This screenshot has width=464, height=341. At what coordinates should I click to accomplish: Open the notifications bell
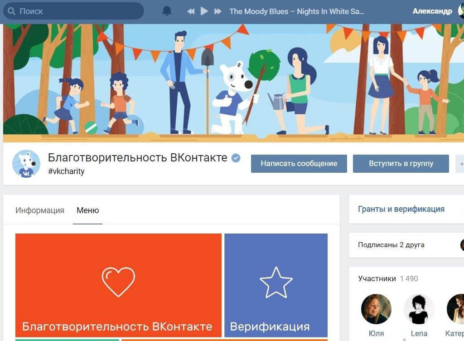coord(167,11)
